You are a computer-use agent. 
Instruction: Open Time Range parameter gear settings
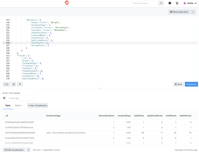click(x=4, y=98)
